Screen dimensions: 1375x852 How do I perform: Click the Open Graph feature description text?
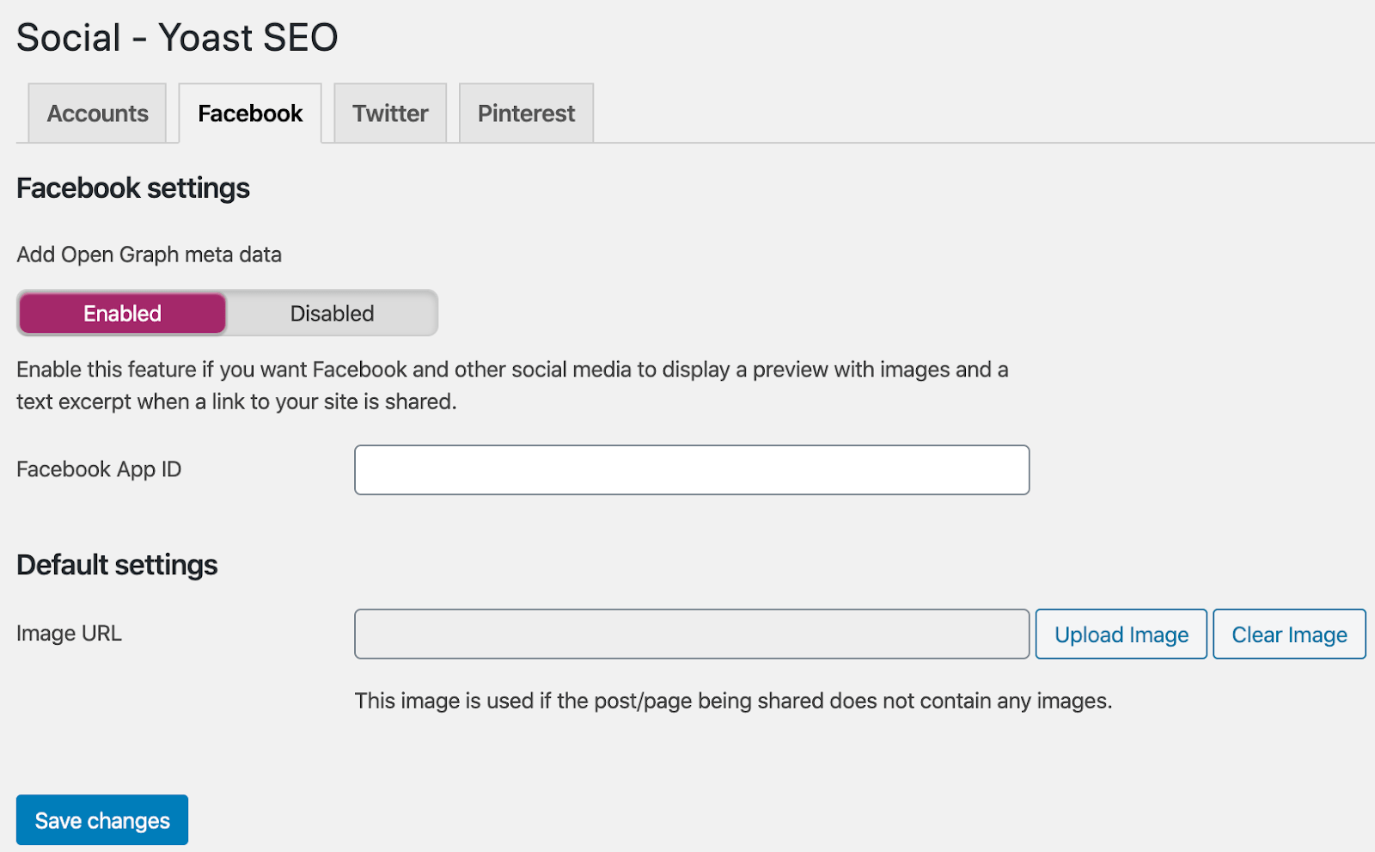click(512, 385)
